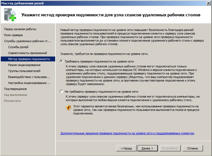Select 'Требовать проверки подлинности на уровне сети'
The image size is (212, 156).
[61, 61]
